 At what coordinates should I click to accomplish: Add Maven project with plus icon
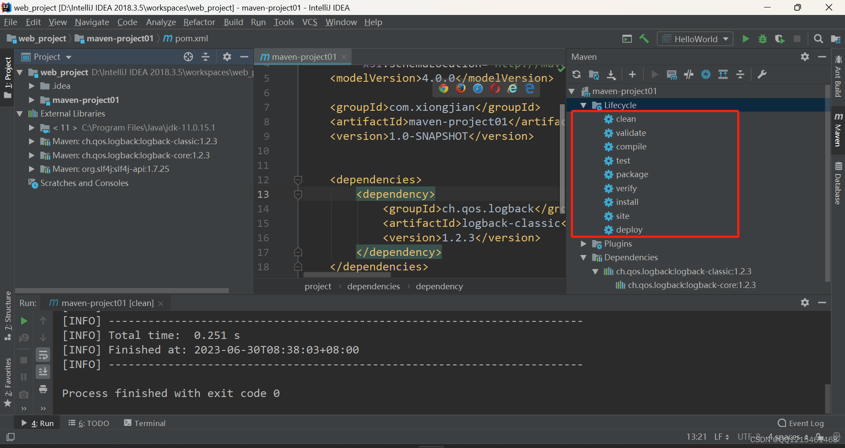click(632, 75)
